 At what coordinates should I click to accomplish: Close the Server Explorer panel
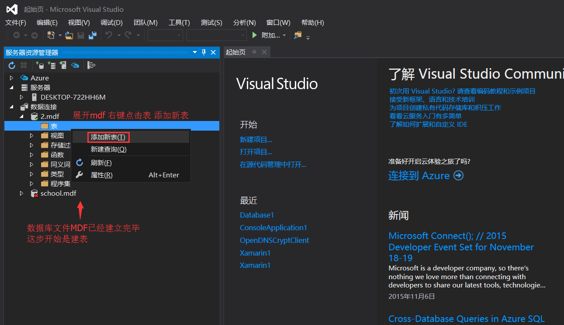pyautogui.click(x=213, y=52)
